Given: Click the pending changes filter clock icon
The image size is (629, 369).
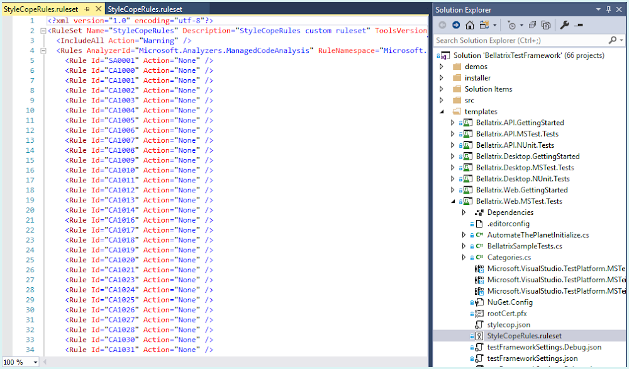Looking at the screenshot, I should 511,25.
